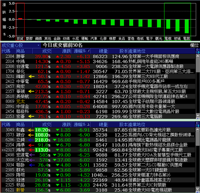This screenshot has height=193, width=200.
Task: Click the green 電器 decline bar
Action: click(187, 26)
